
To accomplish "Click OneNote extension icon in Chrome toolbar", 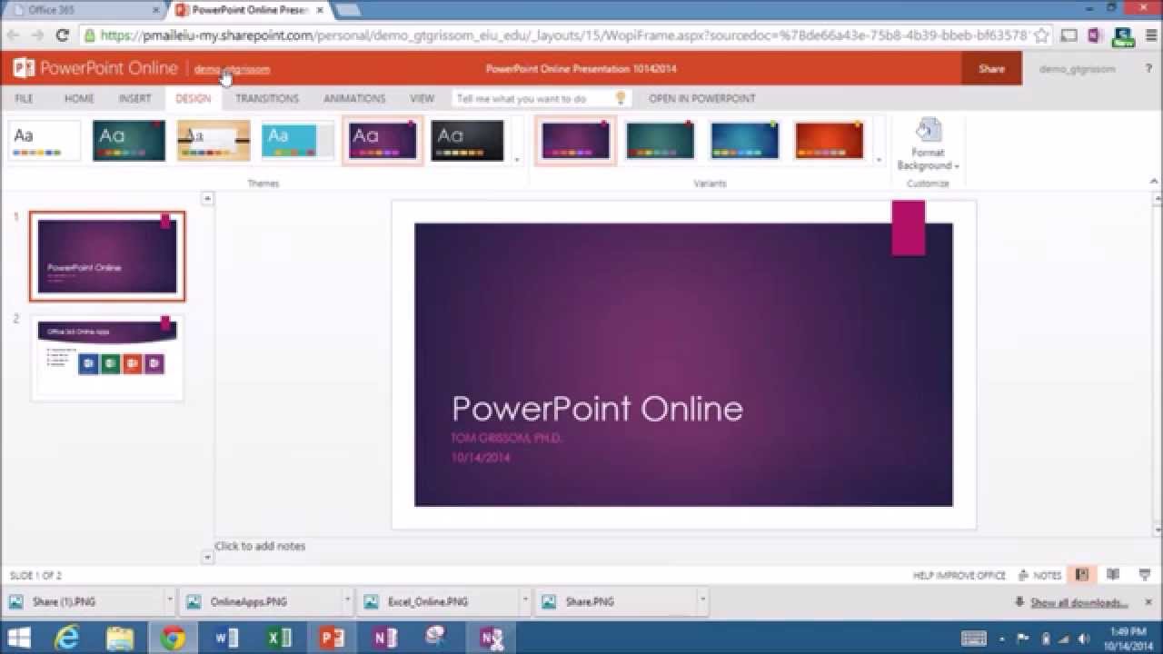I will (1095, 35).
